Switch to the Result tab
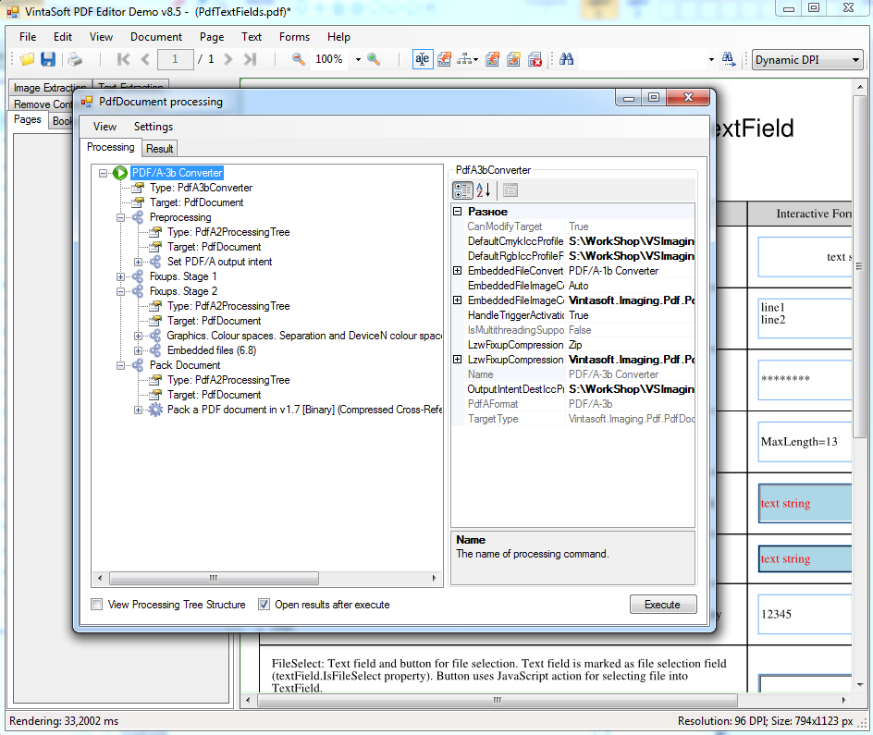 tap(160, 149)
